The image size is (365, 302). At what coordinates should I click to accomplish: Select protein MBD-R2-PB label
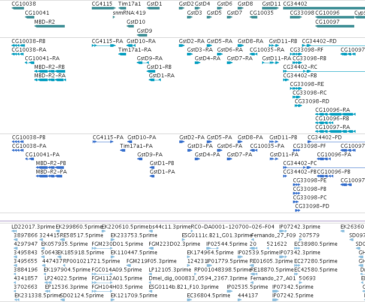51,163
